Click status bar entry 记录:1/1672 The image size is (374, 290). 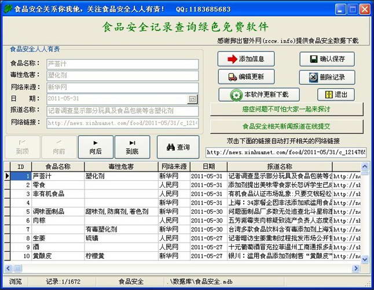point(63,282)
